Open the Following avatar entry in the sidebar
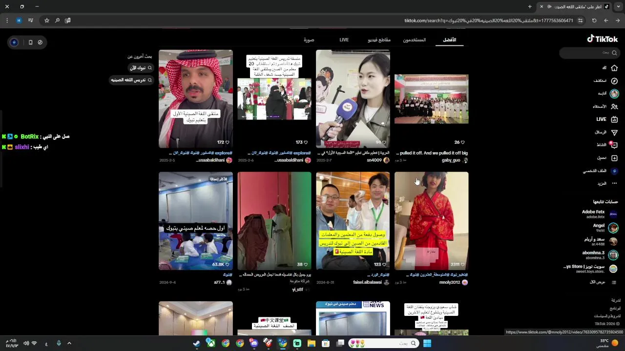Viewport: 625px width, 351px height. pos(614,94)
